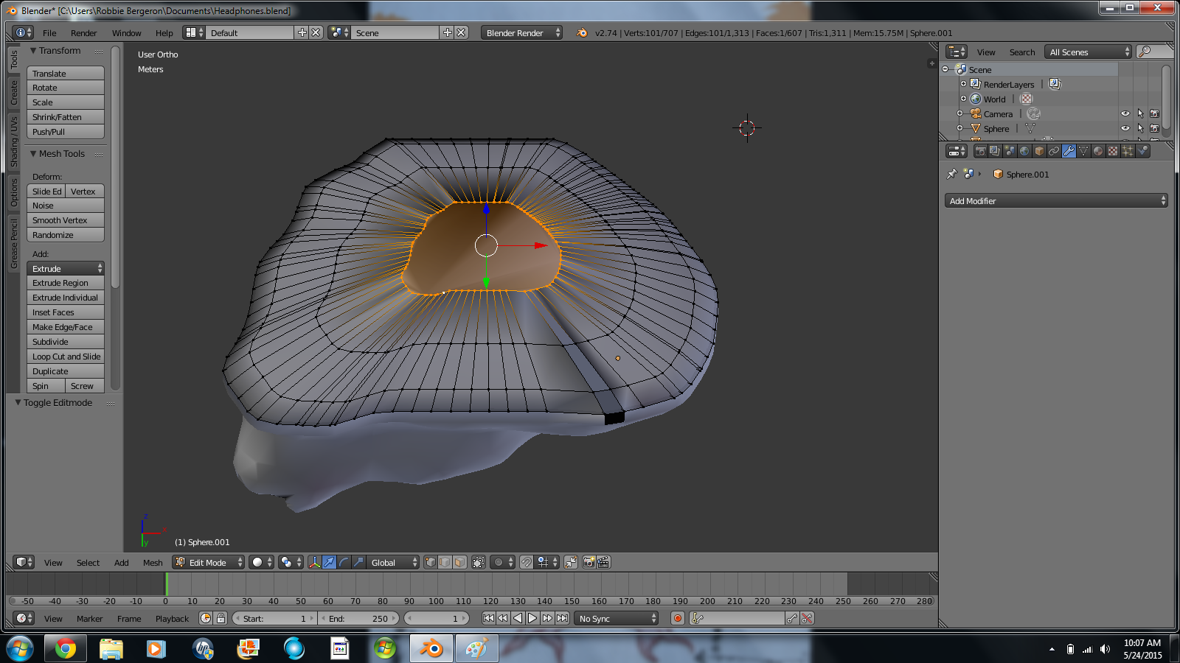Viewport: 1180px width, 663px height.
Task: Open the Texture properties tab
Action: pos(1113,151)
